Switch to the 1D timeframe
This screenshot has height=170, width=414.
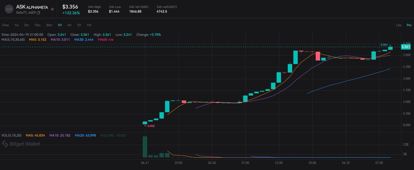(79, 25)
